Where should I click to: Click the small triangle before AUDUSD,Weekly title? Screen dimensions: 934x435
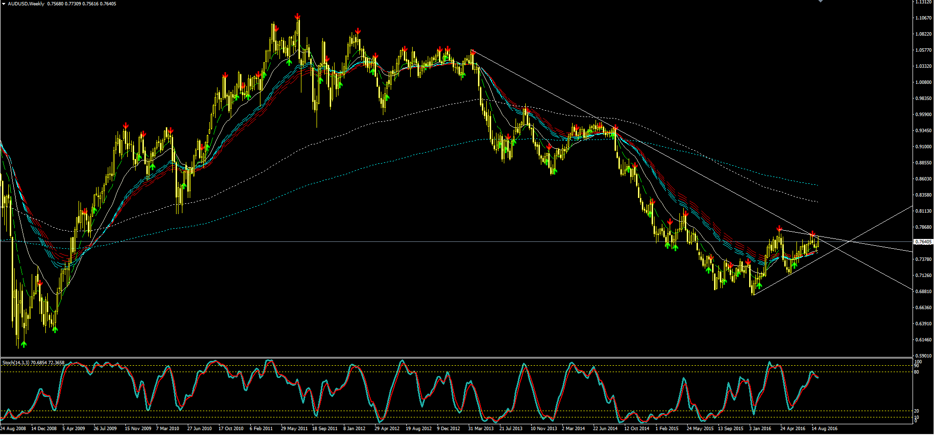coord(4,4)
